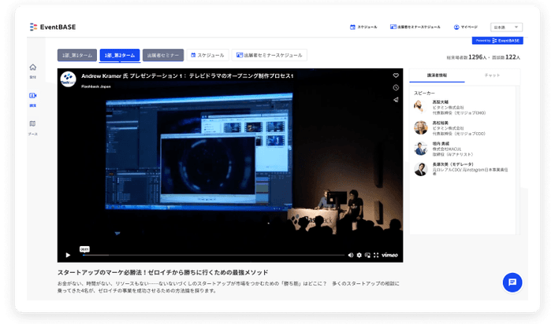Toggle picture-in-picture mode on the player
The width and height of the screenshot is (555, 324).
pyautogui.click(x=367, y=255)
